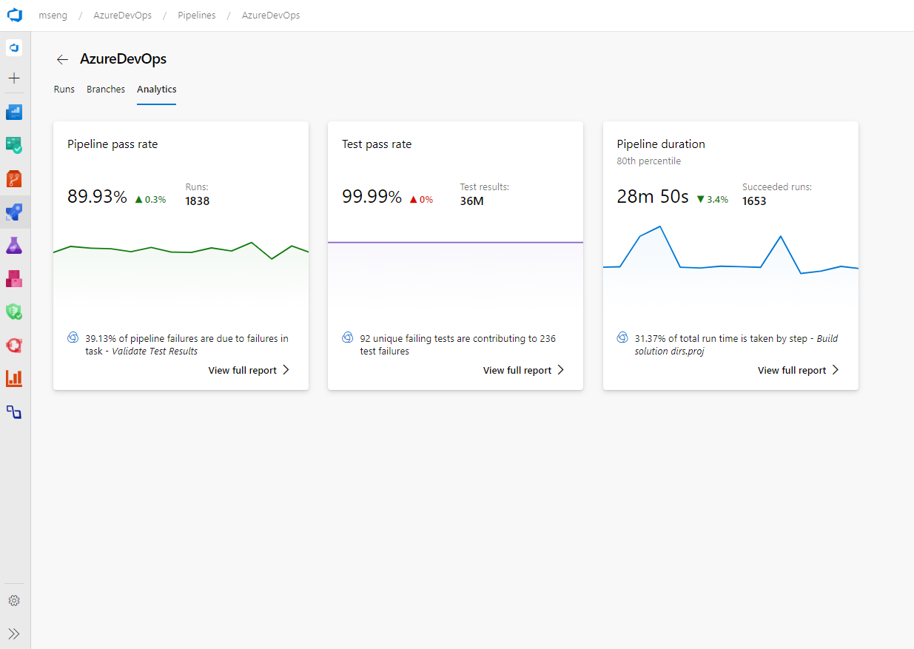The width and height of the screenshot is (914, 649).
Task: Click the Azure DevOps logo top left
Action: click(x=15, y=15)
